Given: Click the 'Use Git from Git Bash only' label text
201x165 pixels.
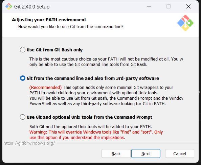Looking at the screenshot, I should (54, 50).
